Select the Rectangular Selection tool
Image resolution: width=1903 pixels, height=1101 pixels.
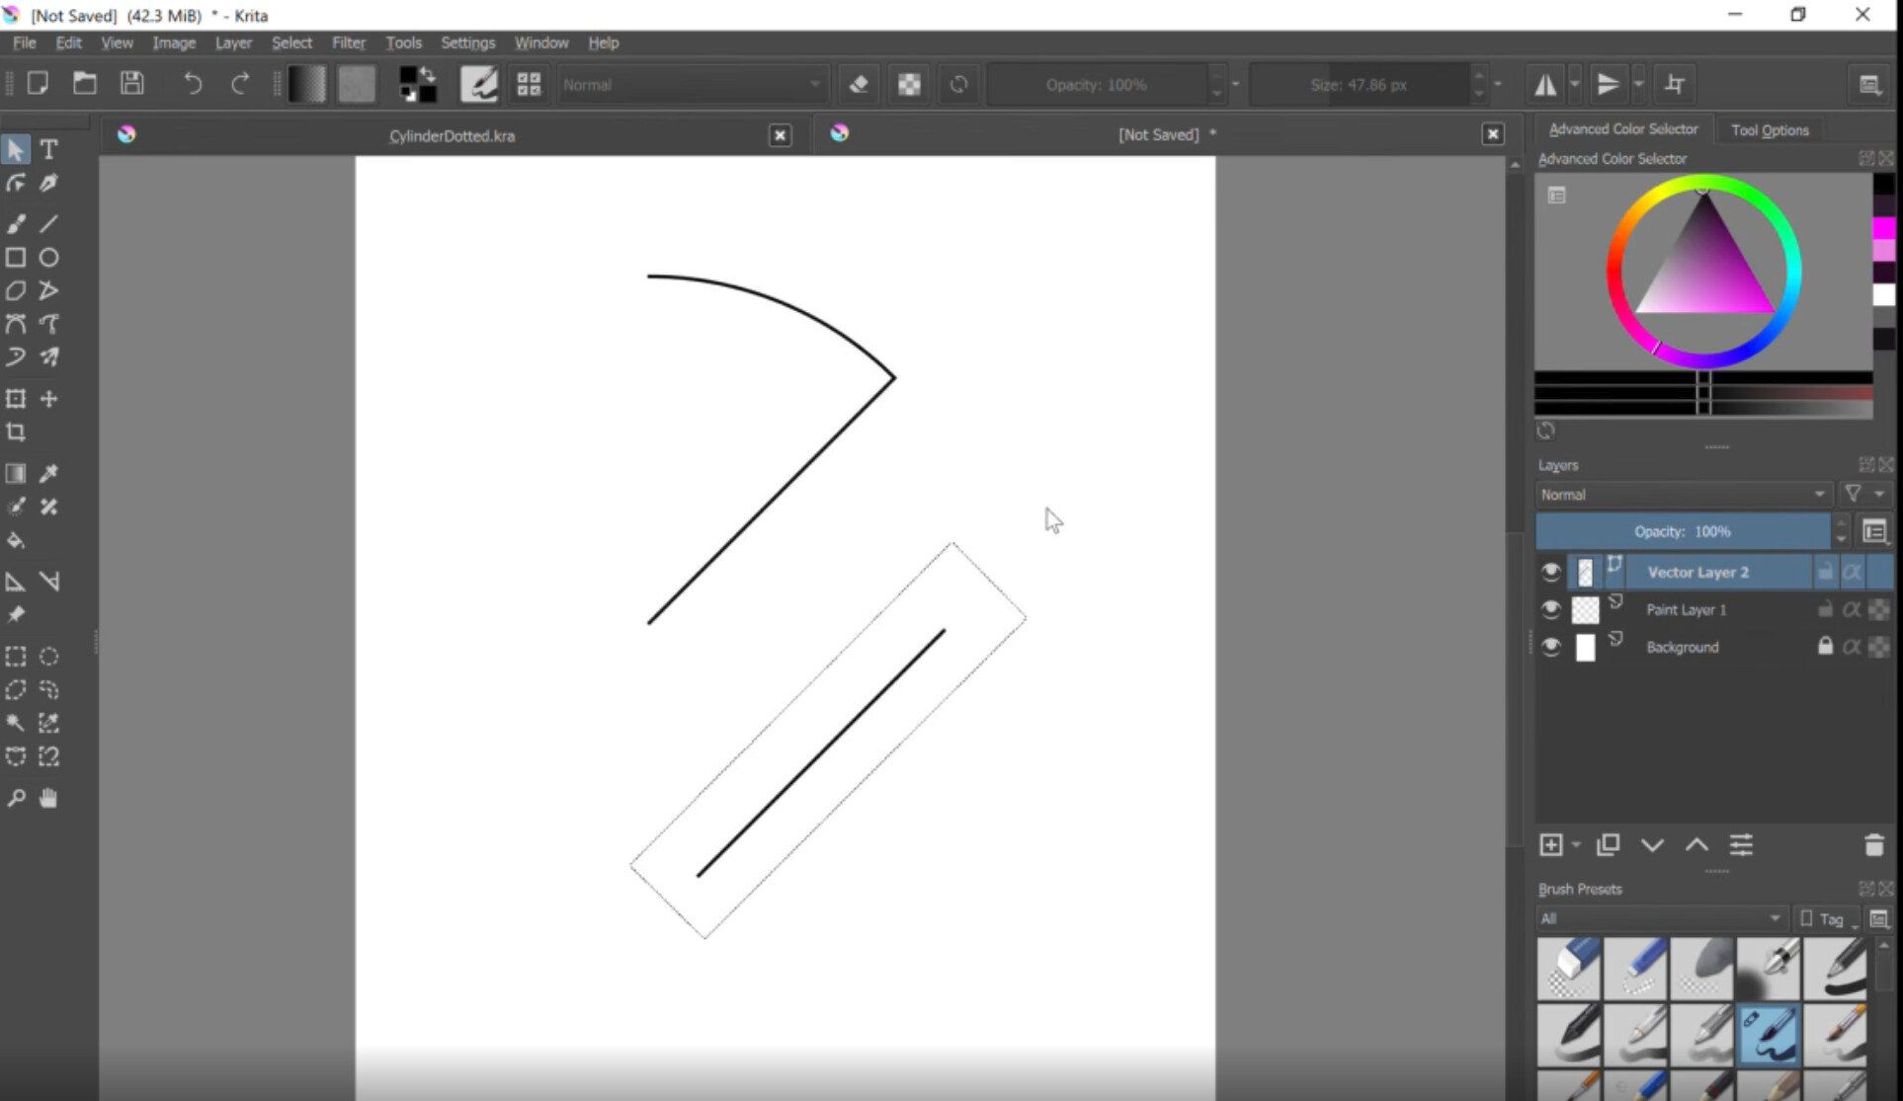tap(15, 656)
